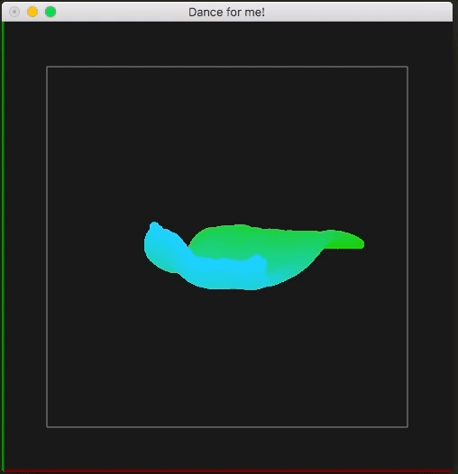Click the right edge of gray frame

tap(408, 247)
